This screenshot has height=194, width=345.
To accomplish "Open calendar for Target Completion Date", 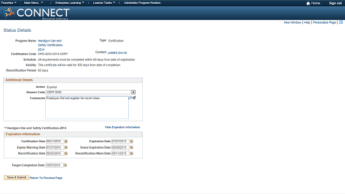I will [65, 165].
